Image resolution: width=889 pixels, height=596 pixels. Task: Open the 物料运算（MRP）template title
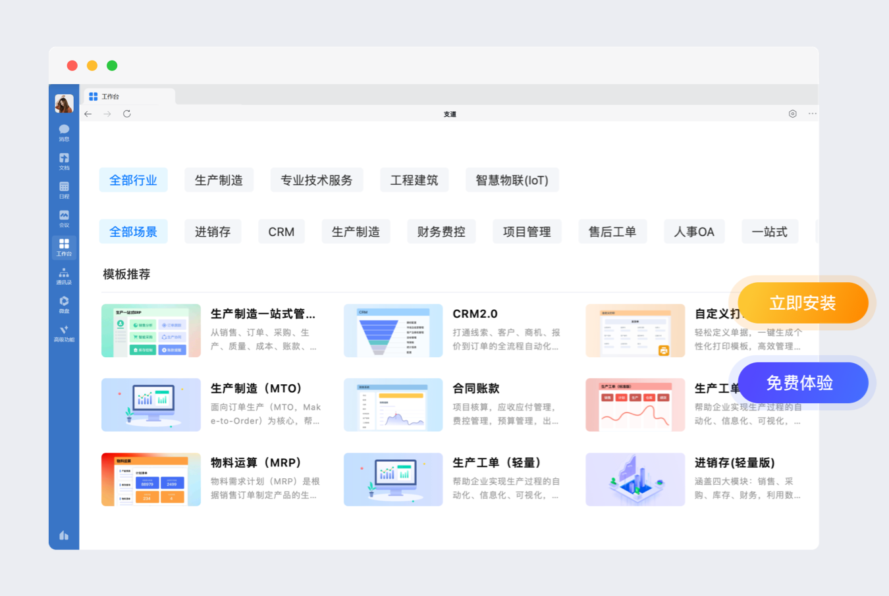pos(256,462)
